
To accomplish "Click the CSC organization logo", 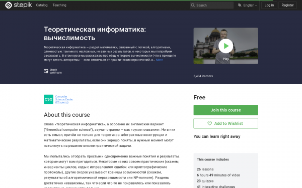I will pos(48,99).
